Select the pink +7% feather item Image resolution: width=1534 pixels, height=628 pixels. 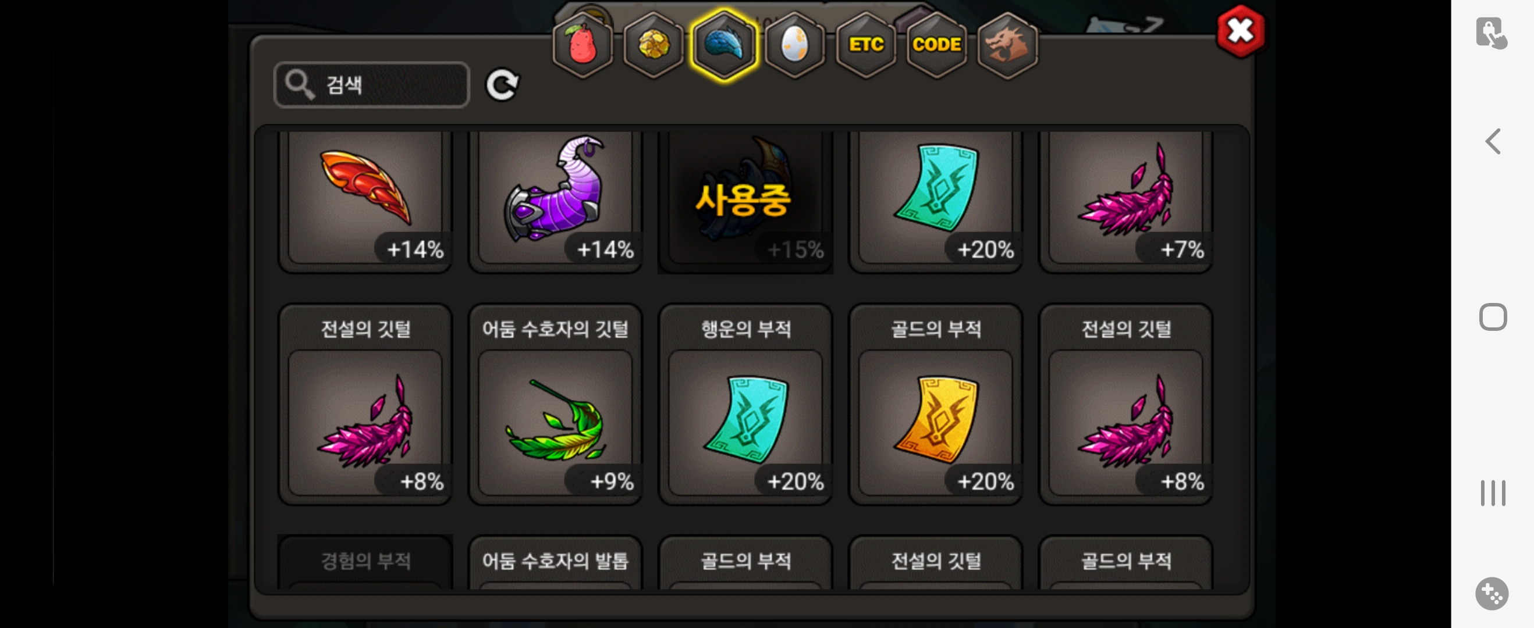[1125, 199]
